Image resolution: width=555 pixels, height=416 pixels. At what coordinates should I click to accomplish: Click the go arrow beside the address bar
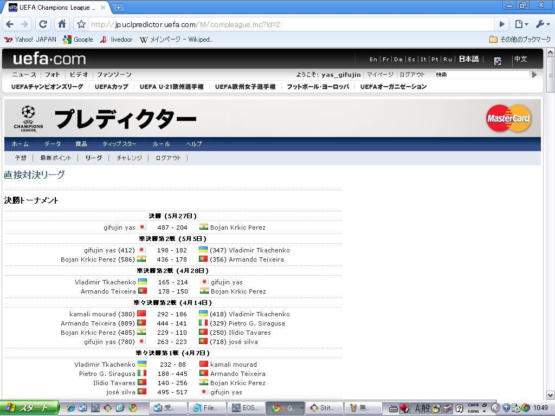(502, 24)
